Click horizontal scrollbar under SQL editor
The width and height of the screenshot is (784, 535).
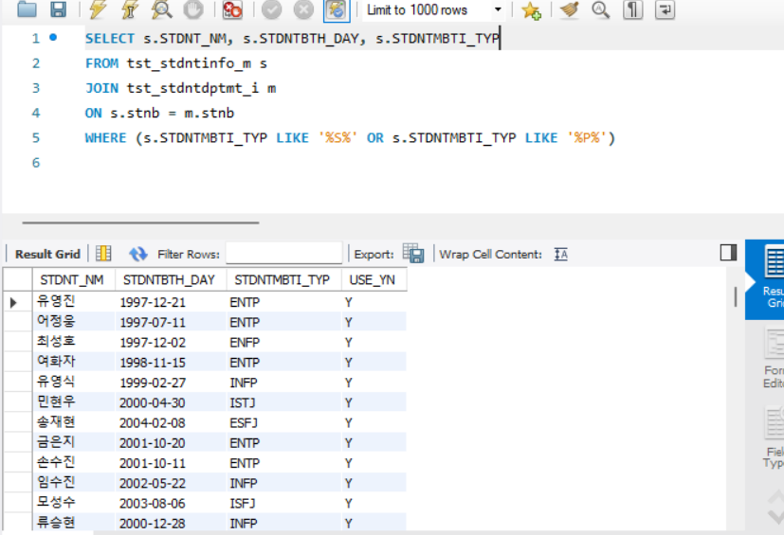coord(140,223)
